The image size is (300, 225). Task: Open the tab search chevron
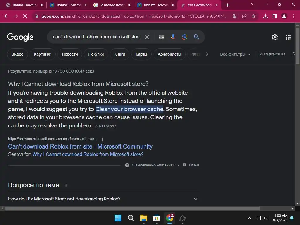[x=253, y=4]
